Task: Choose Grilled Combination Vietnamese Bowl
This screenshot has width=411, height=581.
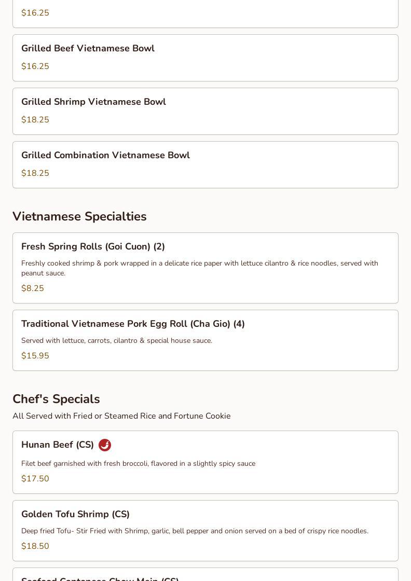Action: click(x=205, y=164)
